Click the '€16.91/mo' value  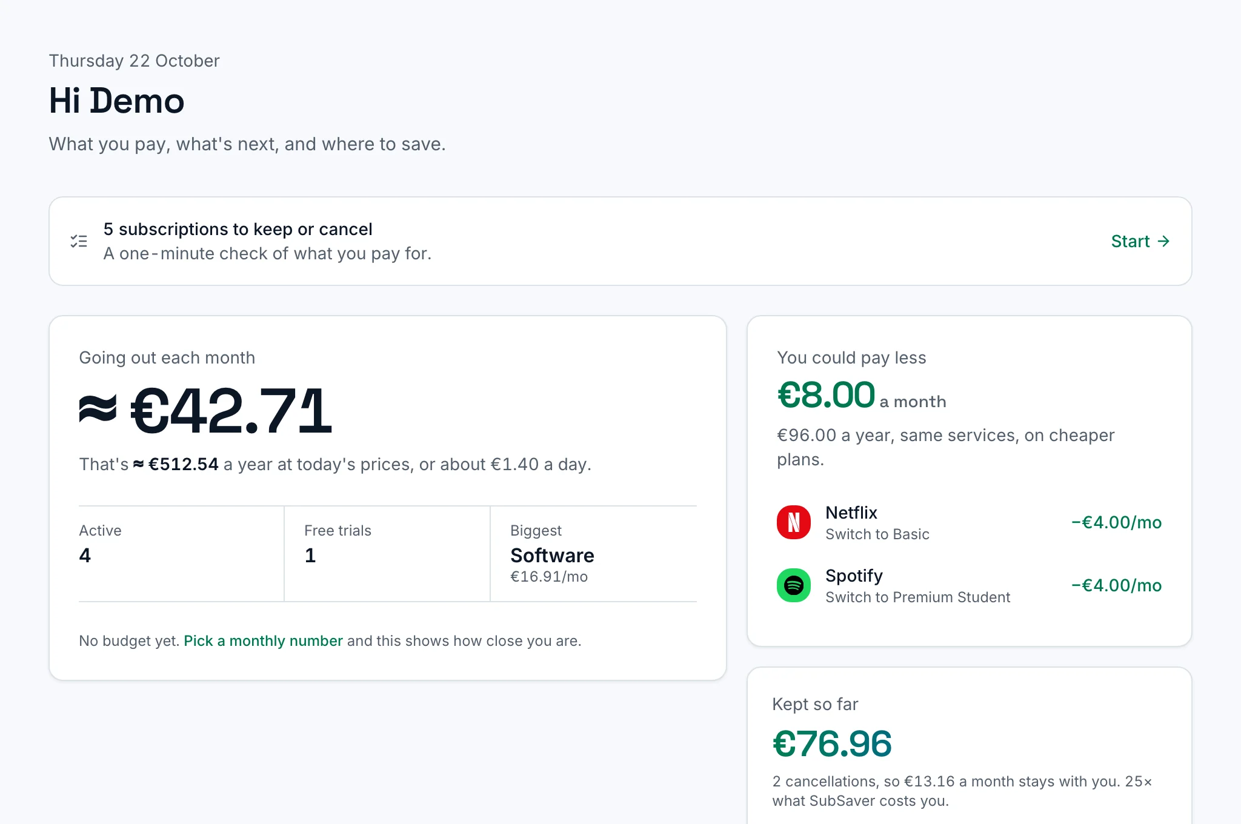click(x=549, y=577)
